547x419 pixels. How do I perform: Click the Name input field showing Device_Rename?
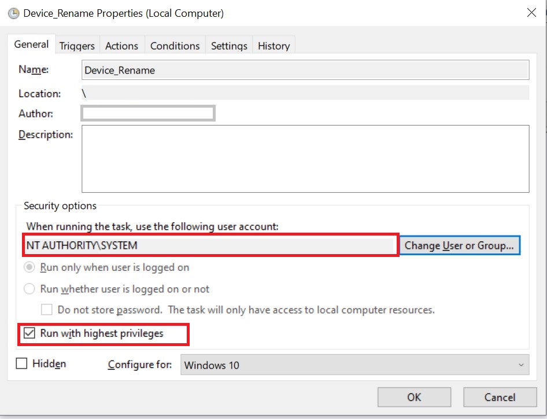(x=305, y=70)
